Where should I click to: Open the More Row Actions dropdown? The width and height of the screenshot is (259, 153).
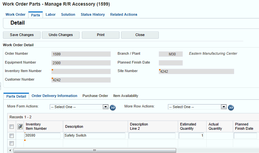(x=197, y=107)
